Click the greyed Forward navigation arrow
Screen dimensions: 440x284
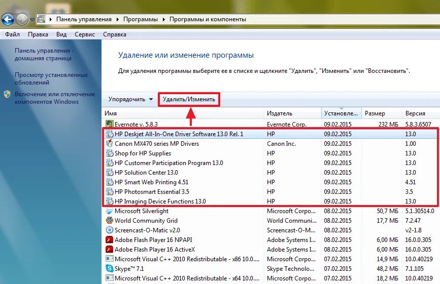click(x=22, y=19)
